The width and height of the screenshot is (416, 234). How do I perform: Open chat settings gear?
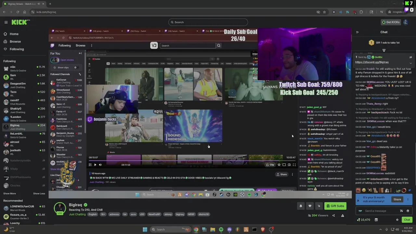pos(397,220)
